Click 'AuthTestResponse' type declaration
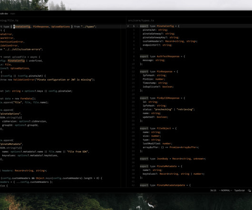Image resolution: width=252 pixels, height=210 pixels. click(x=168, y=57)
